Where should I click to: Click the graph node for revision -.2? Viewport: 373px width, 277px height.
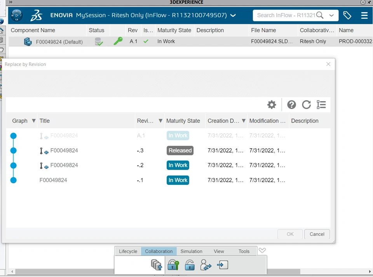point(14,165)
